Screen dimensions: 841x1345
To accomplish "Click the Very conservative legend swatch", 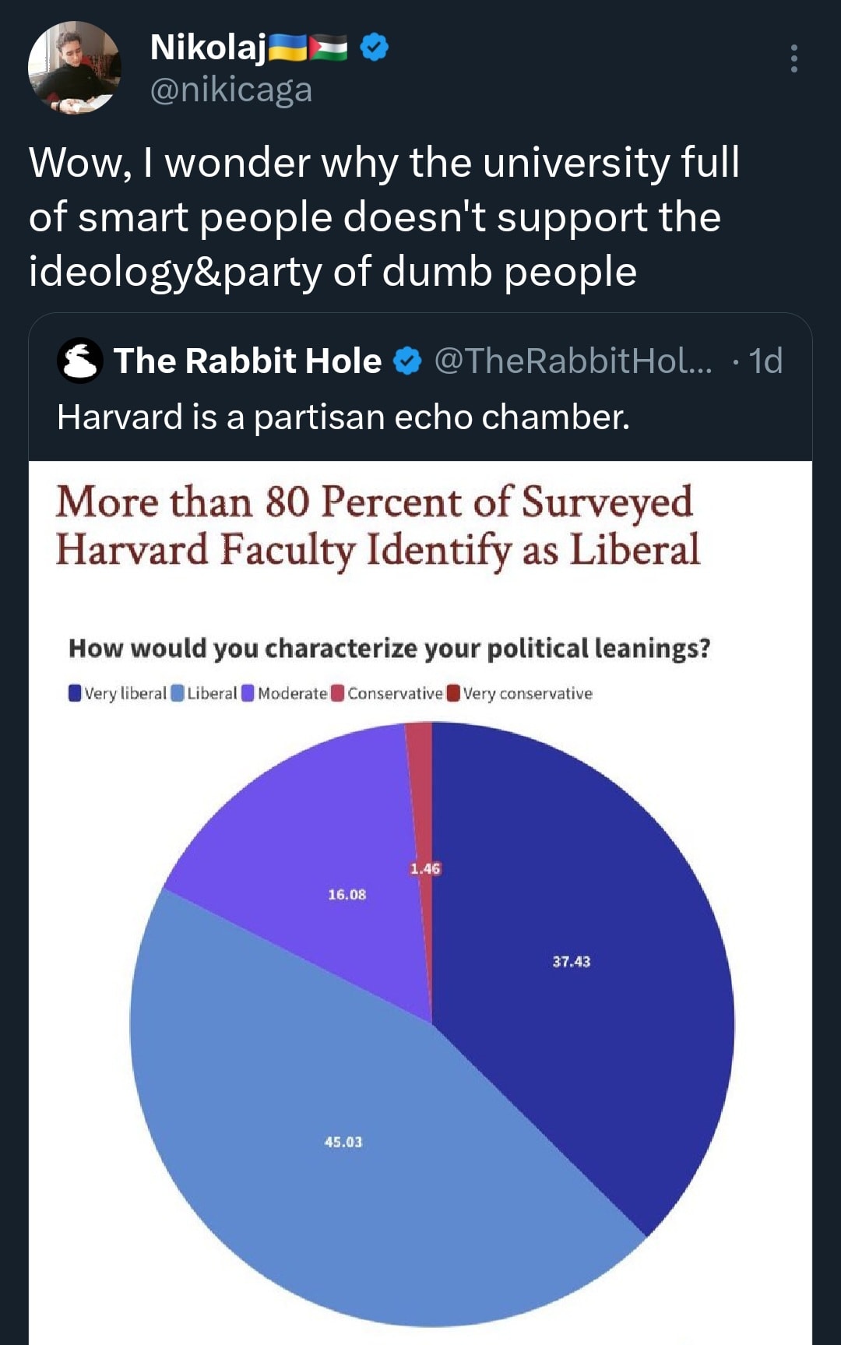I will (453, 693).
